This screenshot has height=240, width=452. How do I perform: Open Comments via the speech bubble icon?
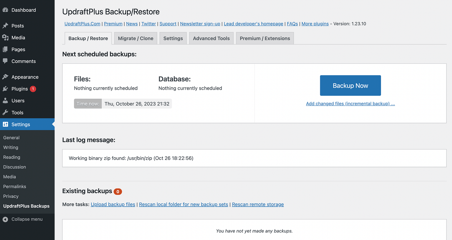6,61
